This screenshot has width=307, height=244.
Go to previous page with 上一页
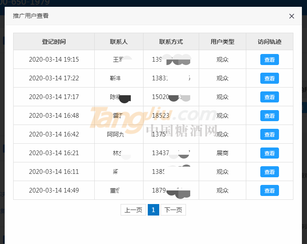[133, 210]
